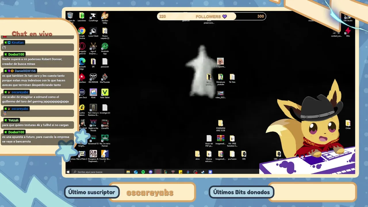Open the WarThunder desktop shortcut
The height and width of the screenshot is (207, 368).
105,78
